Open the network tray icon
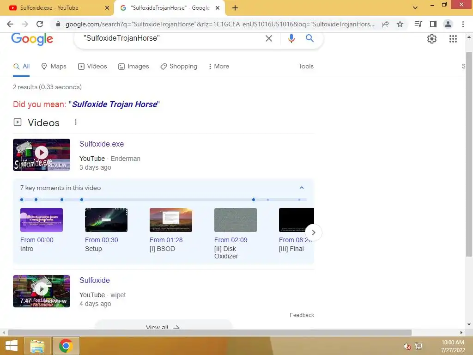Viewport: 473px width, 355px height. pyautogui.click(x=418, y=346)
